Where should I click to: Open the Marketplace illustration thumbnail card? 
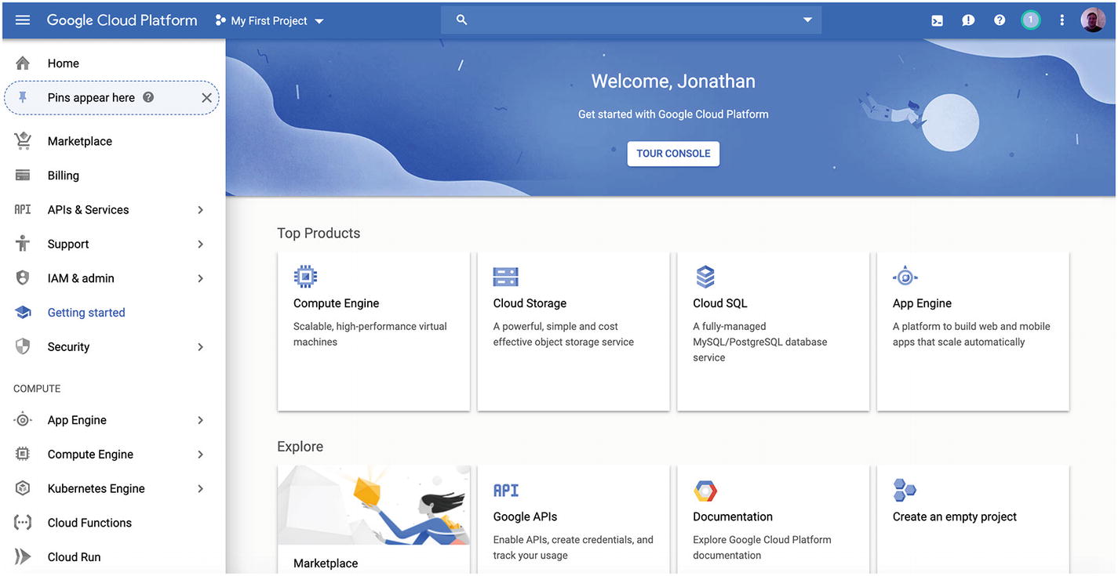(374, 505)
